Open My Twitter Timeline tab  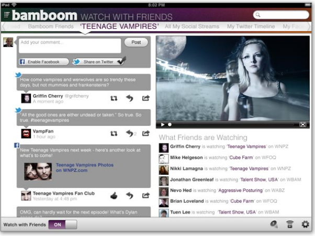pyautogui.click(x=251, y=27)
